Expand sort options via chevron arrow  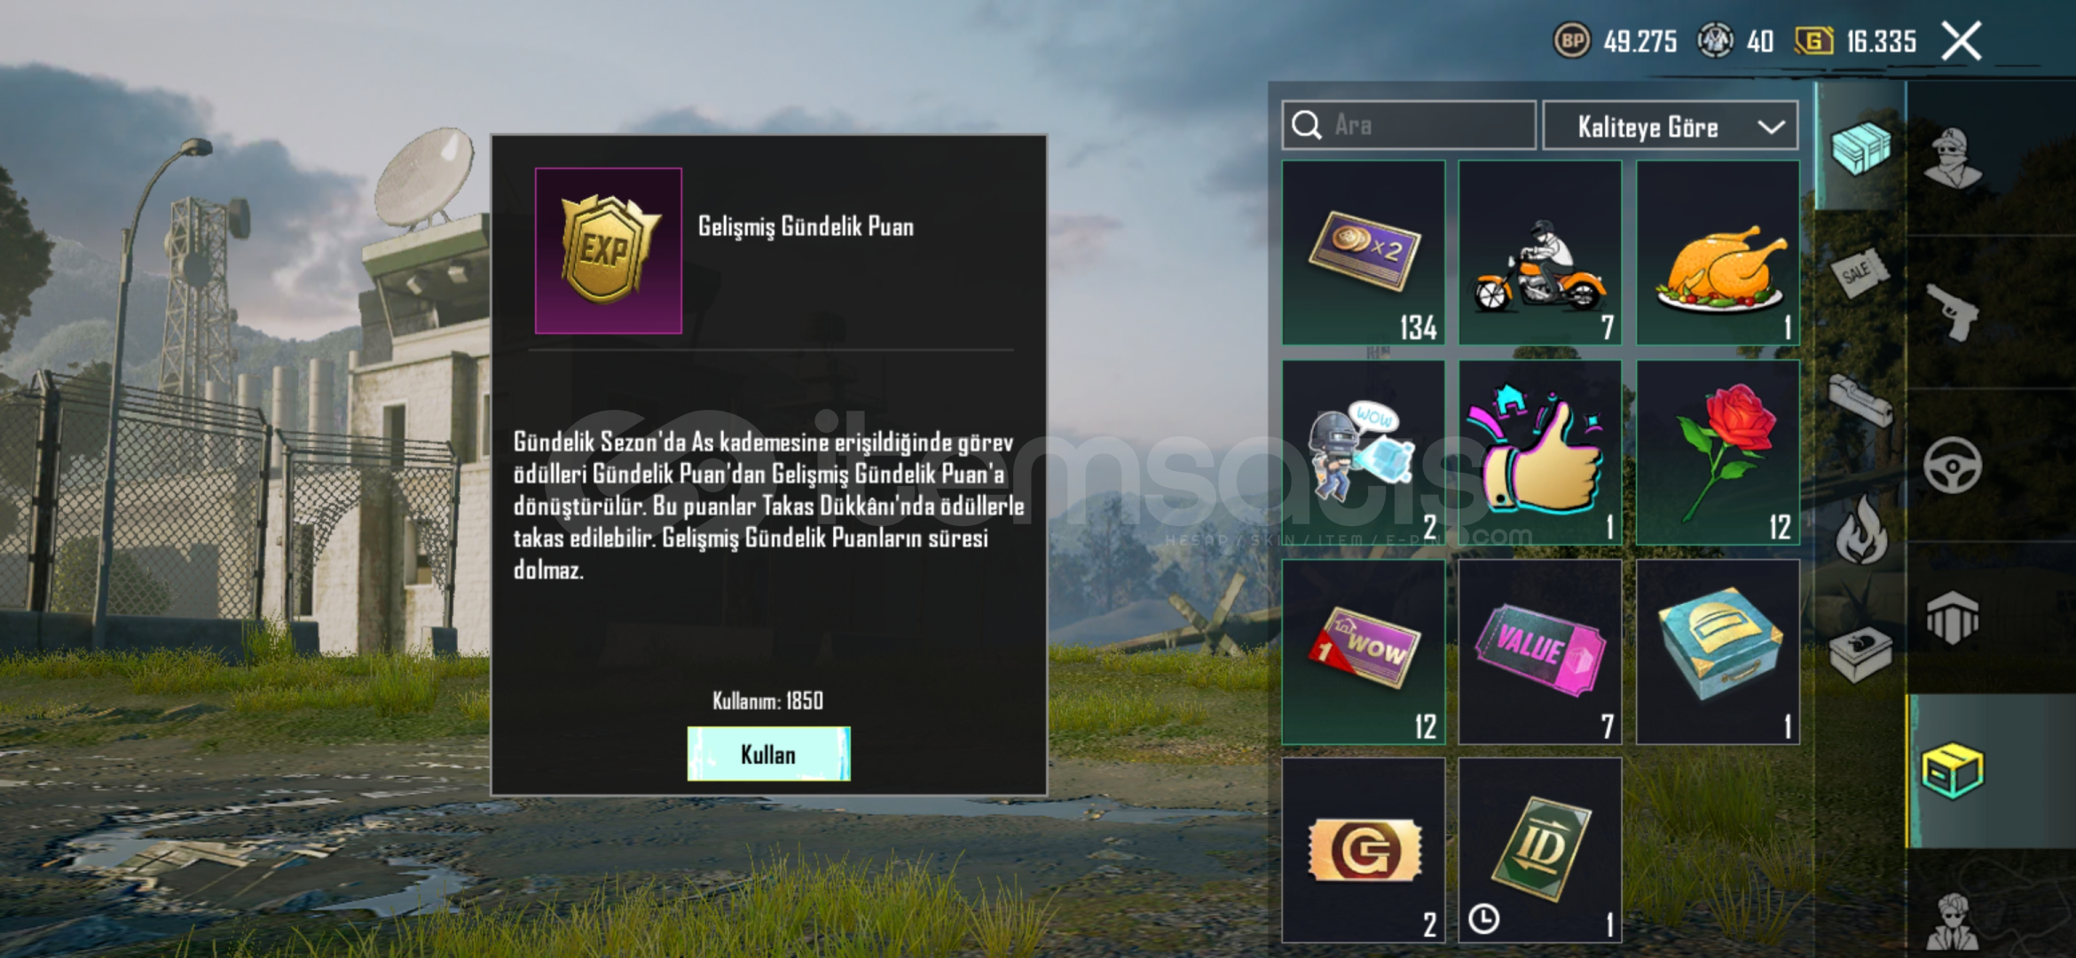pos(1771,127)
